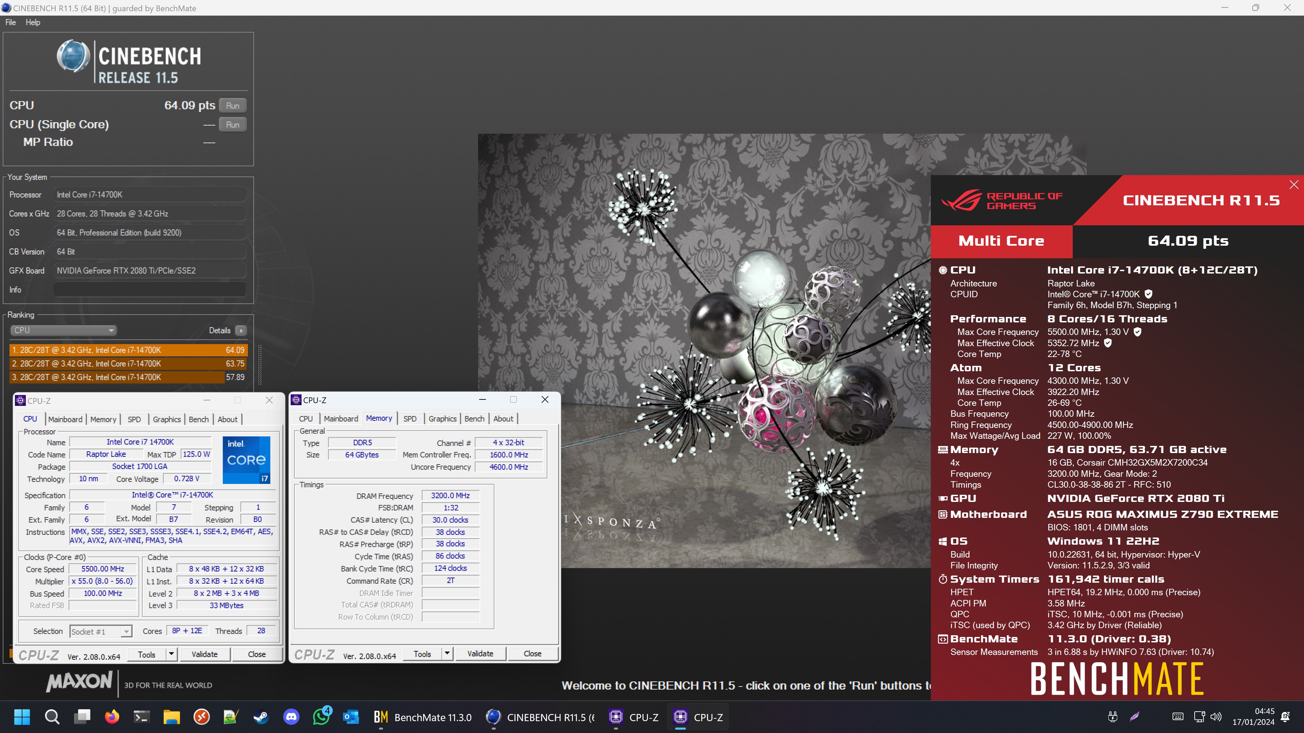Switch to BenchMate 11.3.0 taskbar item
The width and height of the screenshot is (1304, 733).
(422, 717)
